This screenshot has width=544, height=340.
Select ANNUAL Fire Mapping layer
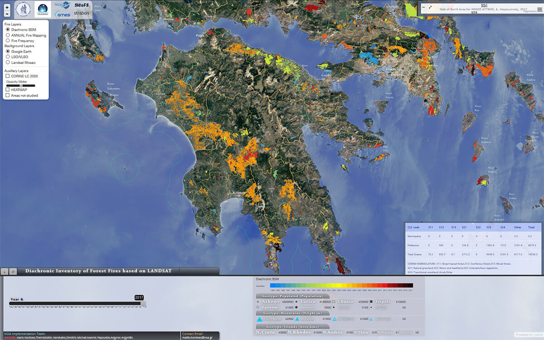tap(8, 35)
